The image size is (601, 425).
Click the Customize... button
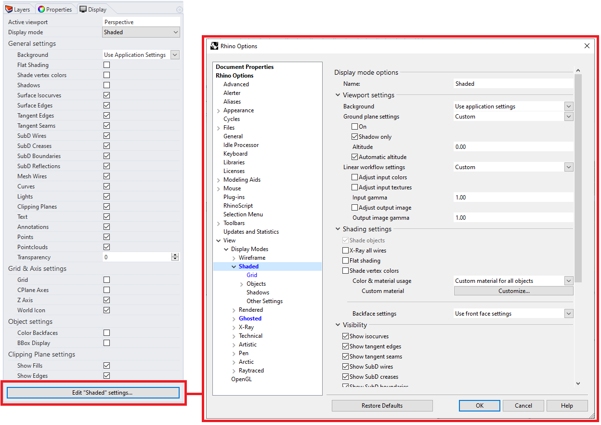pos(513,291)
